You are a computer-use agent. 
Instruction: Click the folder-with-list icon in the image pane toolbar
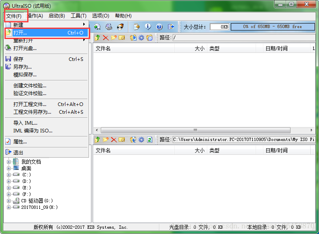point(150,38)
